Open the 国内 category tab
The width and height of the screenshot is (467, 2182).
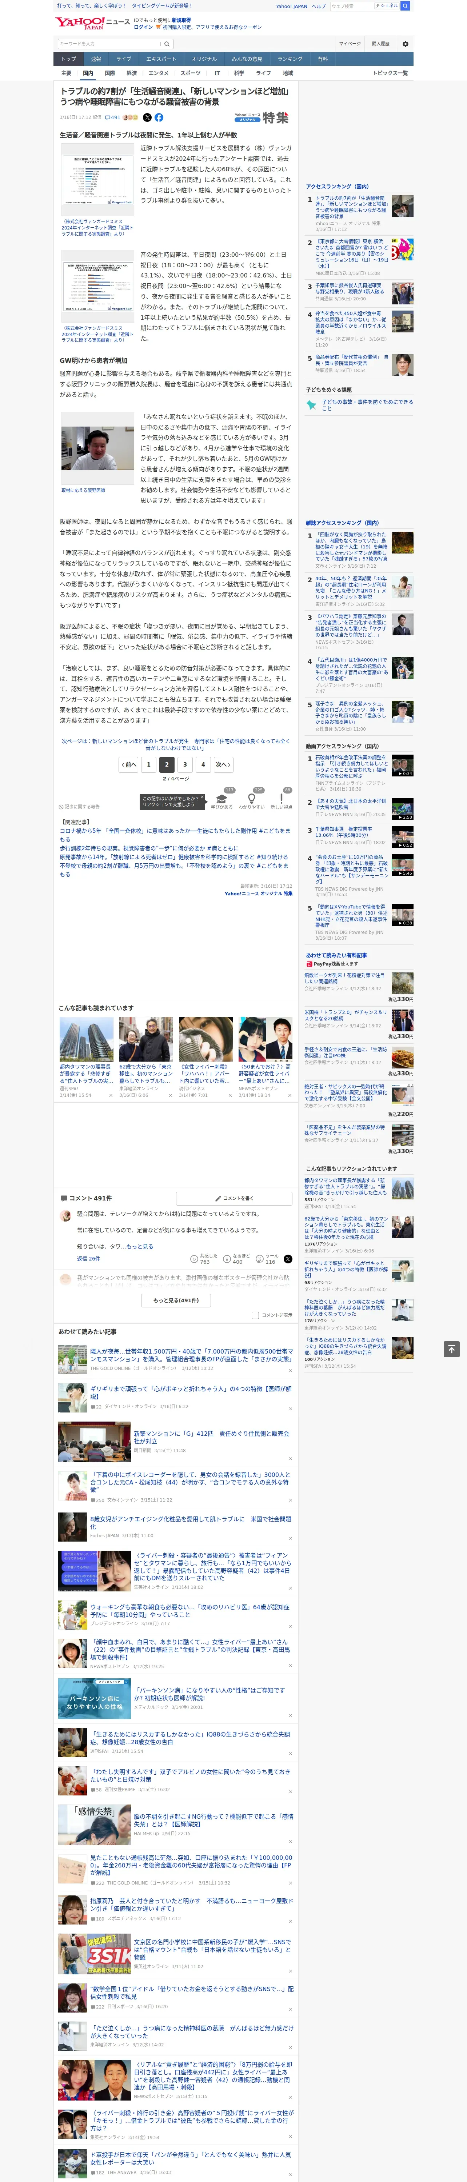pos(87,73)
